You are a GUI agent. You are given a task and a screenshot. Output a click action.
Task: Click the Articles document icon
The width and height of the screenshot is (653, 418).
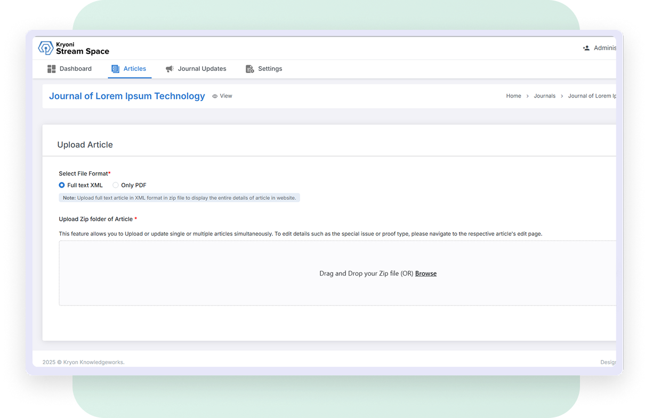click(115, 69)
